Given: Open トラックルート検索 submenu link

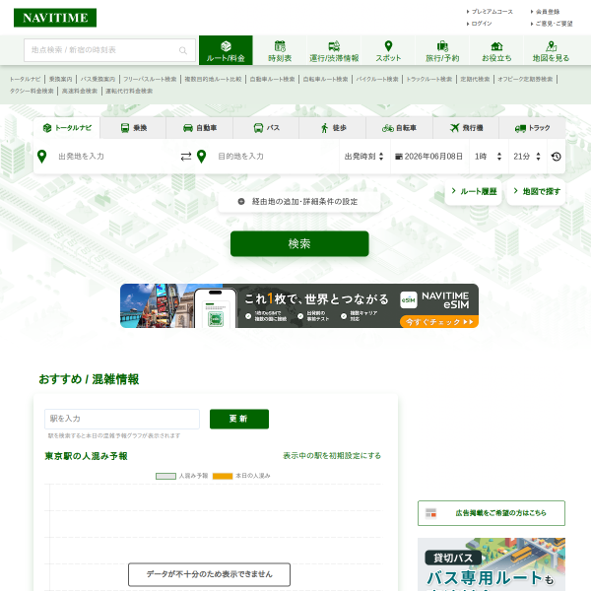Looking at the screenshot, I should [429, 79].
